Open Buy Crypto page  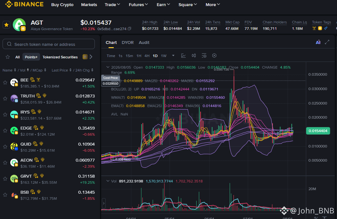point(62,4)
